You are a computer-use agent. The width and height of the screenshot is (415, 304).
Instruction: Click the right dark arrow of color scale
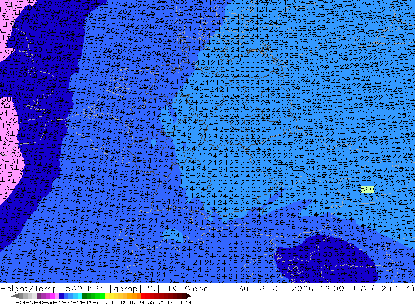188,296
